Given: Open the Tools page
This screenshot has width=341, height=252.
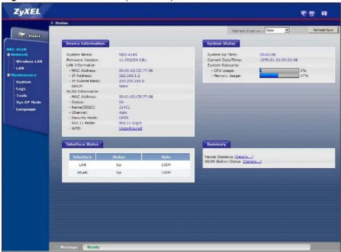Looking at the screenshot, I should coord(22,95).
